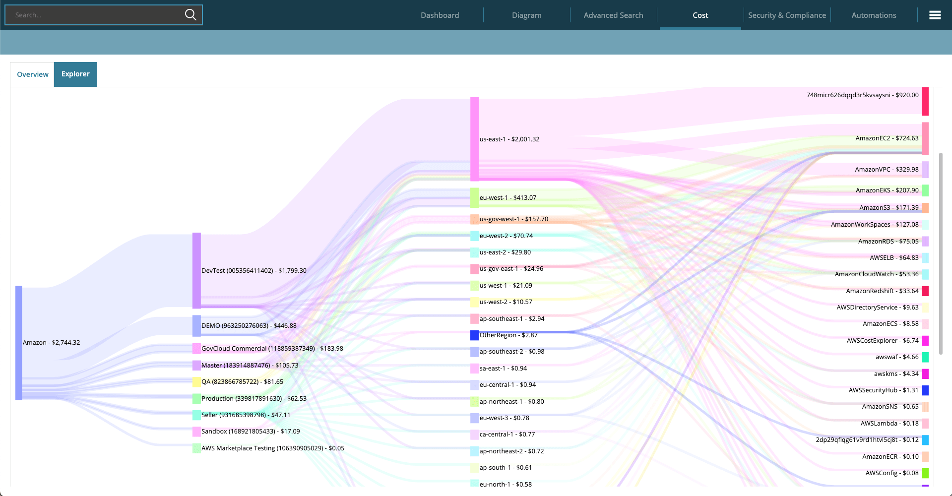
Task: Select the Cost tab
Action: (x=700, y=15)
